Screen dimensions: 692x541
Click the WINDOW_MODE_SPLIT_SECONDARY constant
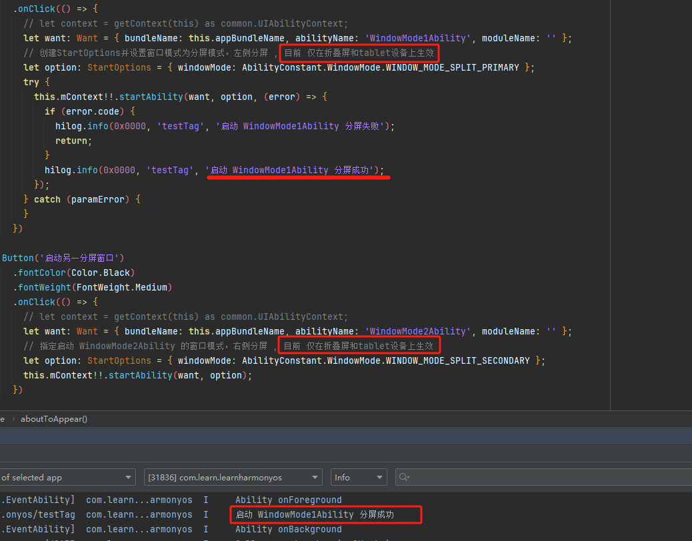pyautogui.click(x=457, y=360)
